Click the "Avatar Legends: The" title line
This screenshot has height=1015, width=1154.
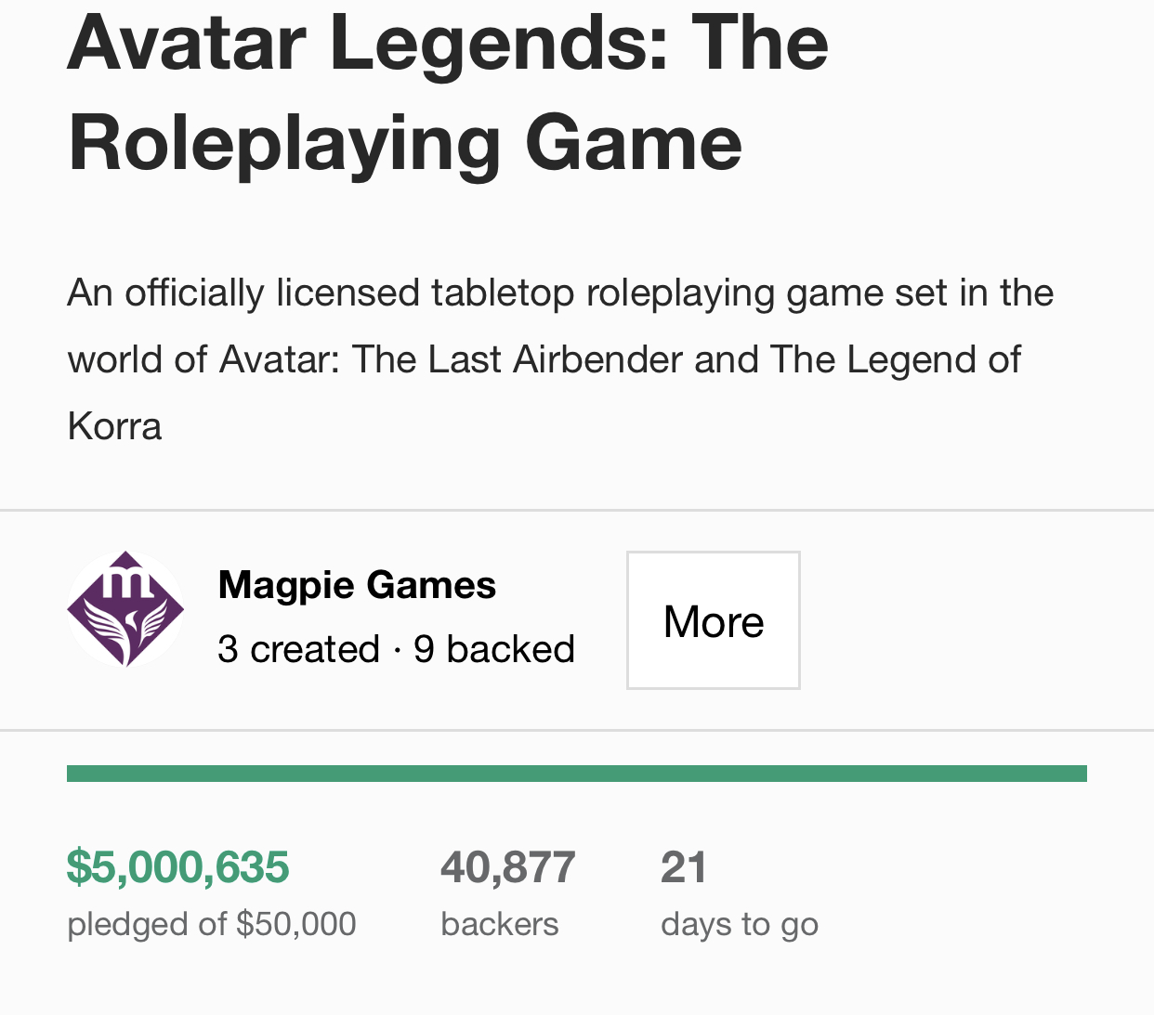448,43
